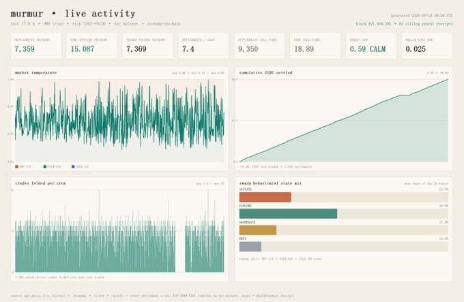This screenshot has height=302, width=464.
Task: Click the market temperature avg/min/max stats
Action: (x=198, y=73)
